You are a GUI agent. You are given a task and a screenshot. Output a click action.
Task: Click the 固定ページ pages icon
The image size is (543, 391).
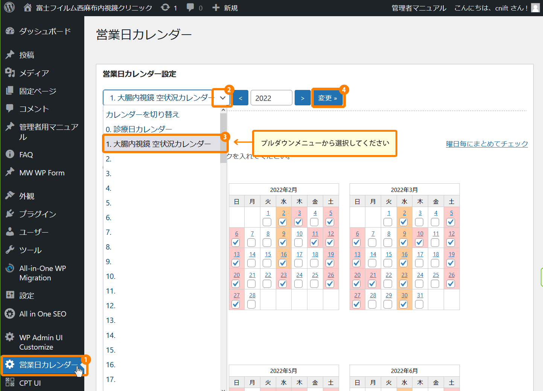point(10,91)
